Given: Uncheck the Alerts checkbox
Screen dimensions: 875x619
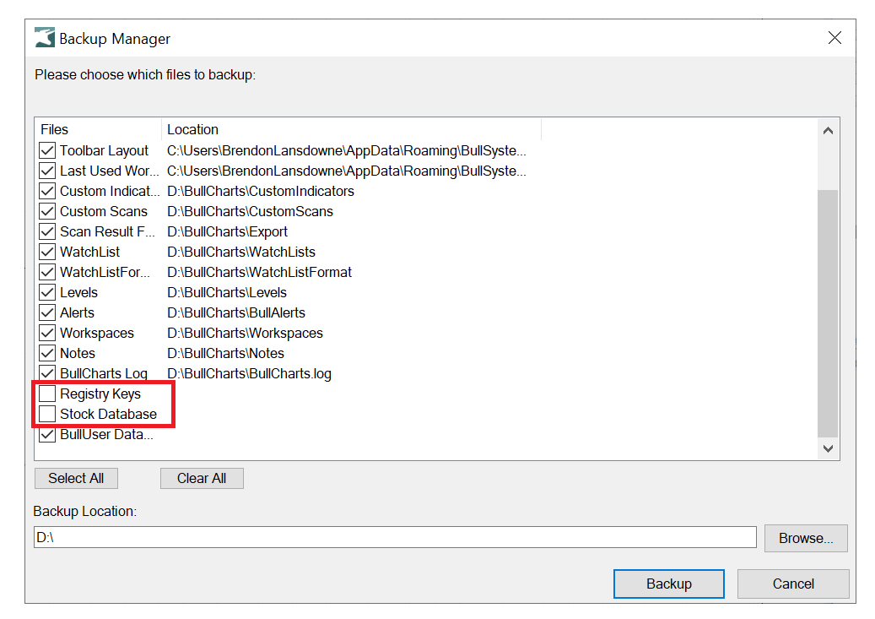Looking at the screenshot, I should point(47,312).
